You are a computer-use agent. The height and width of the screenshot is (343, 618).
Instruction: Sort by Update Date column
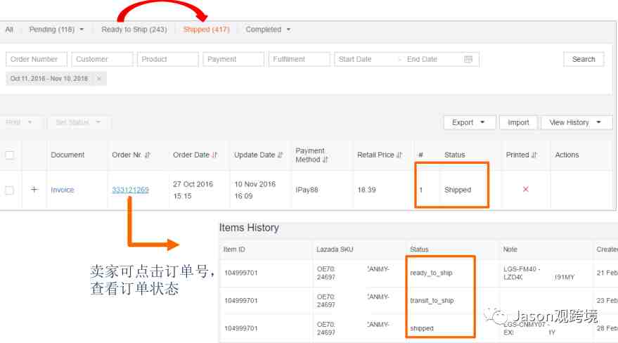click(x=280, y=155)
